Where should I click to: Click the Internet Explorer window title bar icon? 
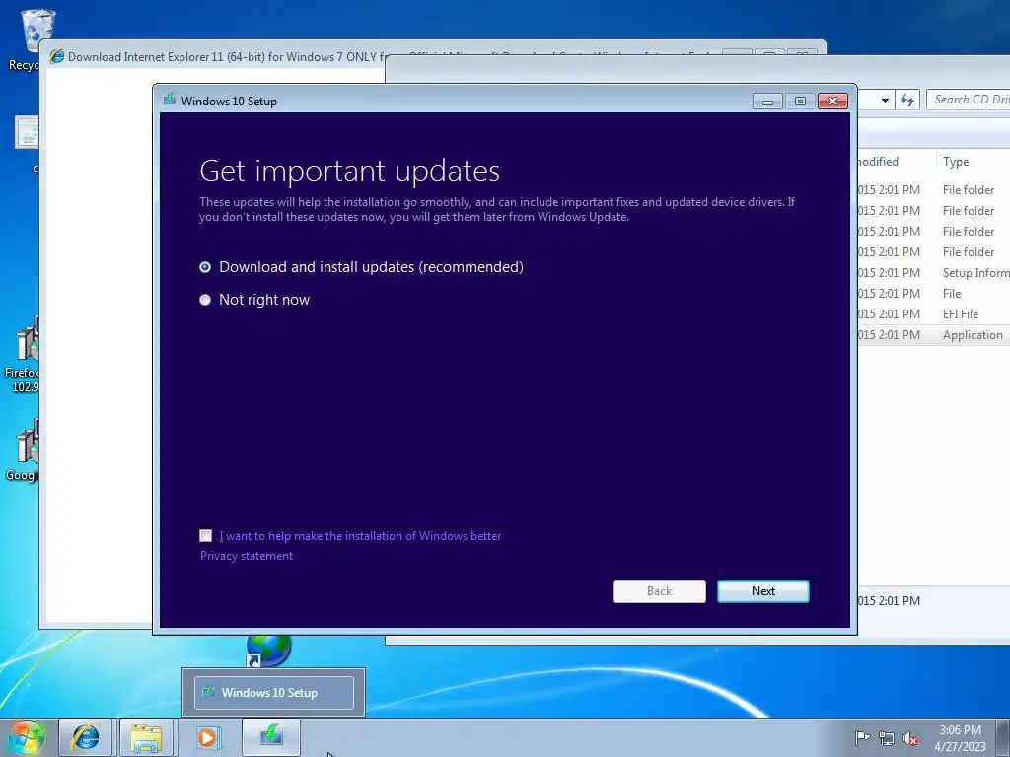point(57,56)
